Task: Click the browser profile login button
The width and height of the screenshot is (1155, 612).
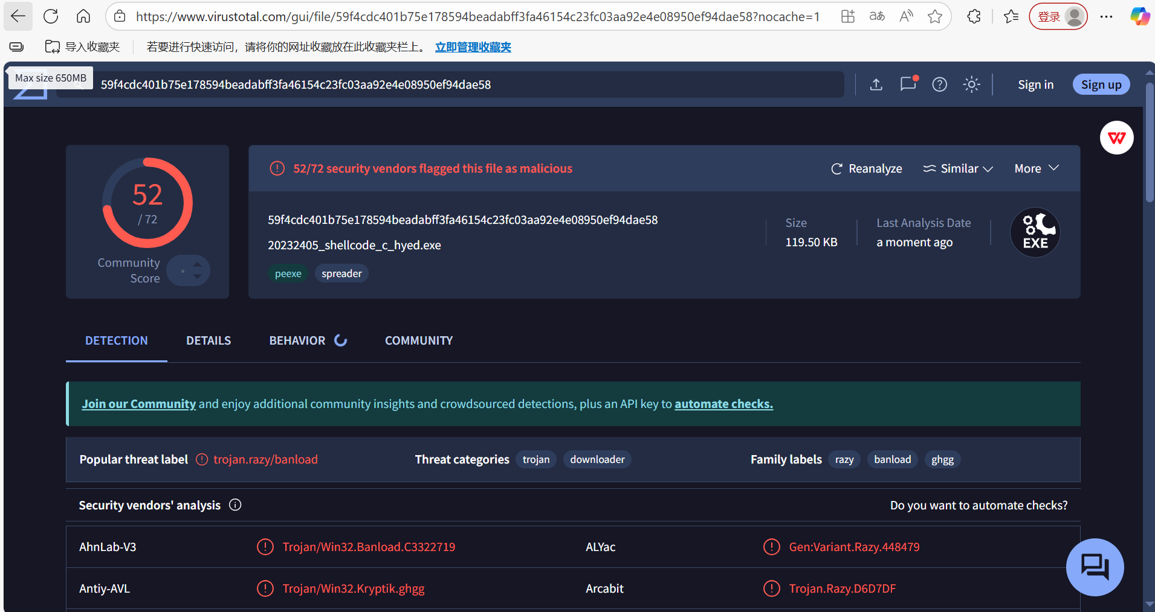Action: (x=1058, y=16)
